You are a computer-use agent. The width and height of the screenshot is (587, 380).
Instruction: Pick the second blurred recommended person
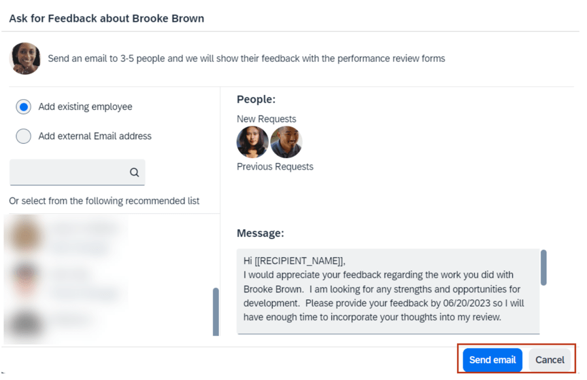(x=65, y=282)
